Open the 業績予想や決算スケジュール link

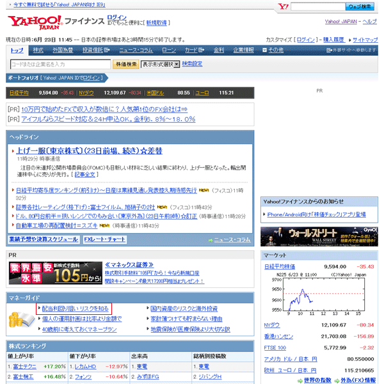coord(43,239)
